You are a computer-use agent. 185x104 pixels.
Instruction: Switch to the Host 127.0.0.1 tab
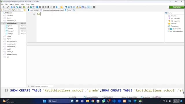(x=34, y=10)
